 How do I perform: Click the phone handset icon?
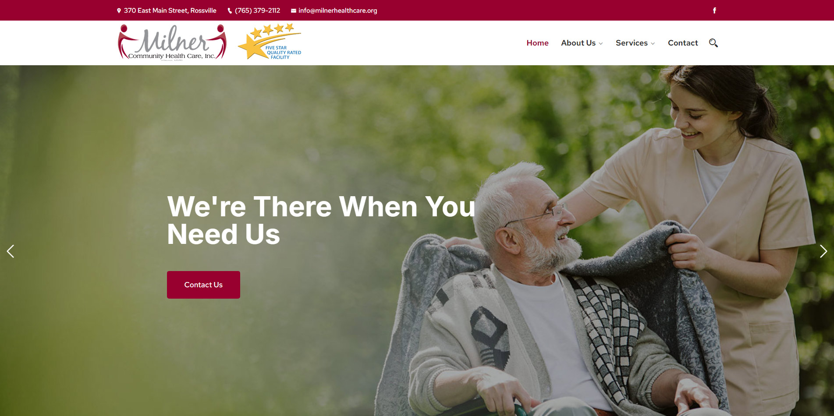(x=230, y=11)
